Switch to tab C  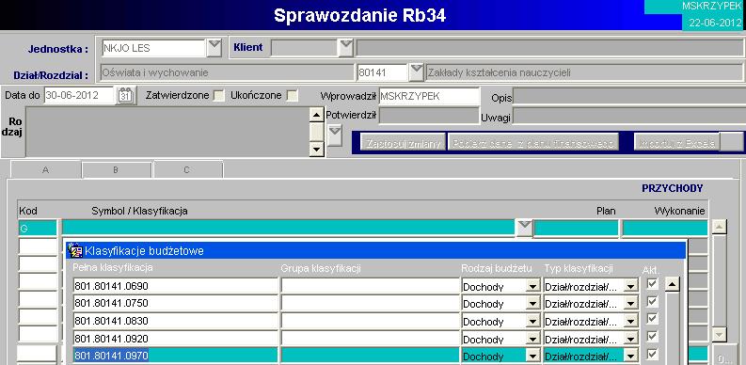187,170
